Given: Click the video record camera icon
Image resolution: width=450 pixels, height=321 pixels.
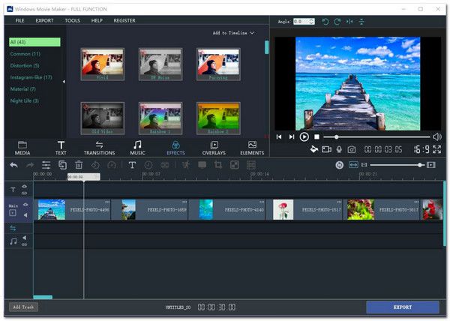Looking at the screenshot, I should pyautogui.click(x=326, y=149).
